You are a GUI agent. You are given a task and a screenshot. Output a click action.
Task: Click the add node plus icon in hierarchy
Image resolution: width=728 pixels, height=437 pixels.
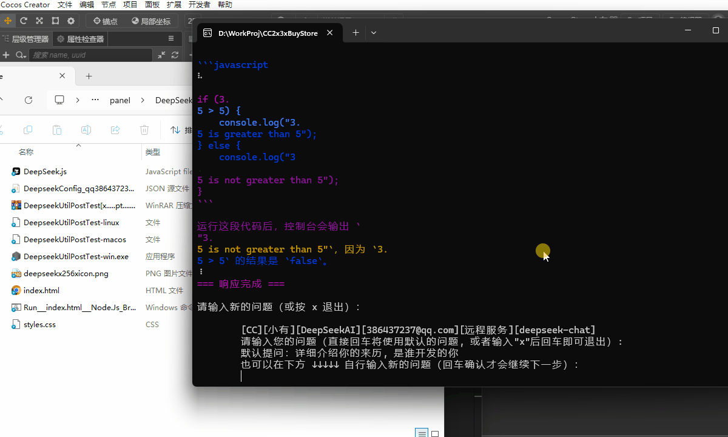tap(6, 55)
